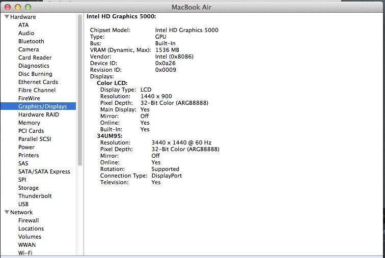Screen dimensions: 385x258
Task: Select Wi-Fi under Network
Action: pyautogui.click(x=25, y=253)
